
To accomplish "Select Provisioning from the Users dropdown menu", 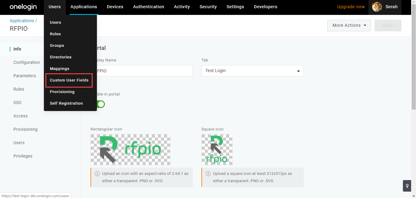I will pos(62,92).
